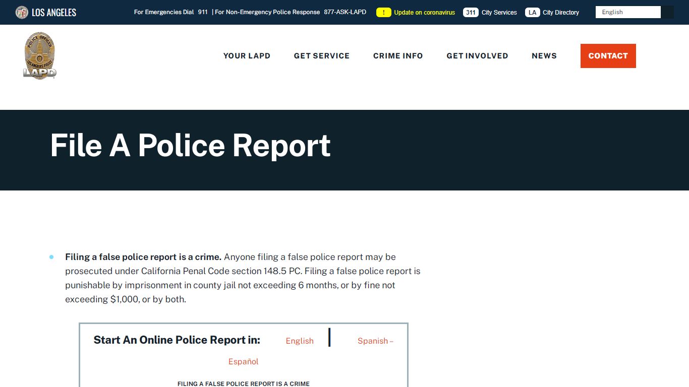
Task: Open the CRIME INFO menu
Action: [398, 56]
